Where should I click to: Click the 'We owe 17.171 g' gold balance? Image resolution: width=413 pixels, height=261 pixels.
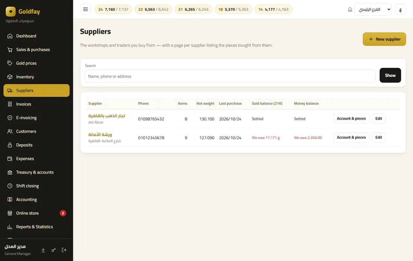click(x=266, y=138)
